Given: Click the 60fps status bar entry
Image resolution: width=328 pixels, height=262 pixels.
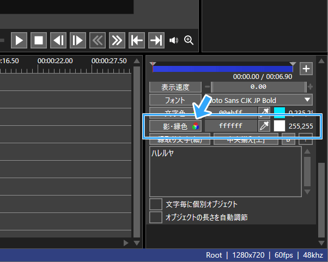Looking at the screenshot, I should [x=284, y=255].
